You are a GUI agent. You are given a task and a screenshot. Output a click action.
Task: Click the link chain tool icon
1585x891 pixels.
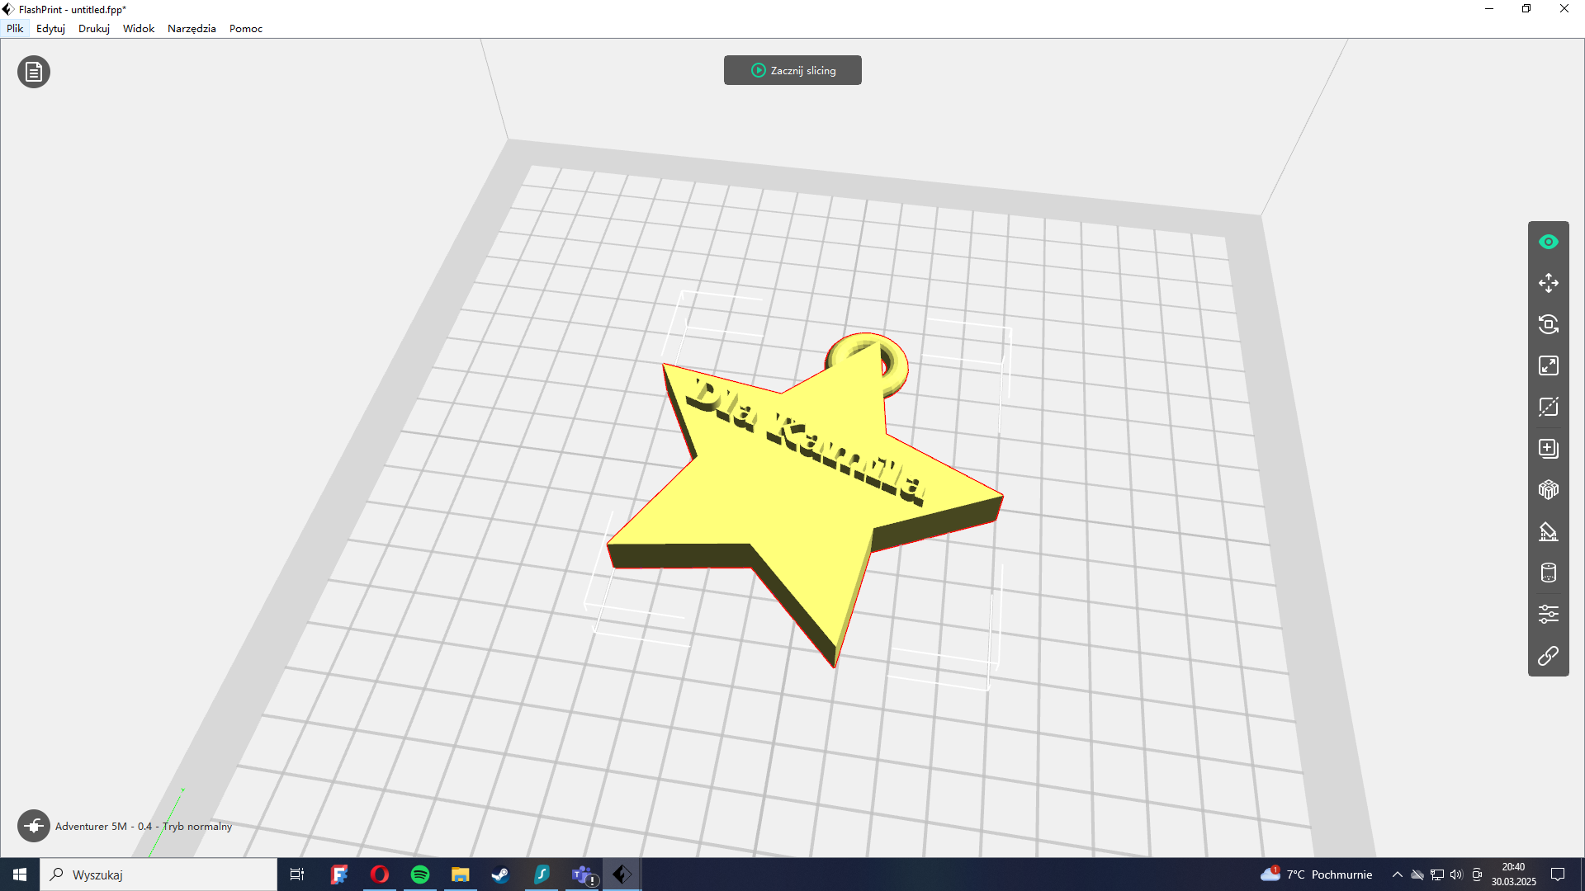[x=1548, y=656]
